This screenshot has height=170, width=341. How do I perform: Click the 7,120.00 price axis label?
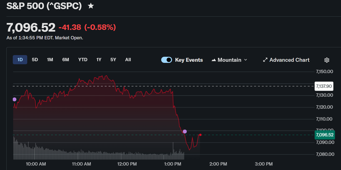point(324,107)
